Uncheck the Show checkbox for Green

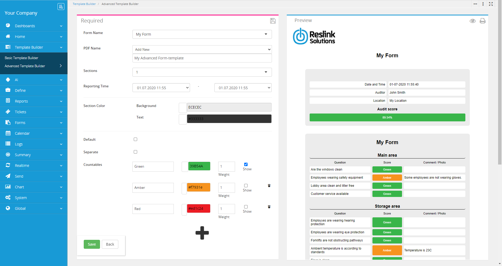(x=246, y=165)
